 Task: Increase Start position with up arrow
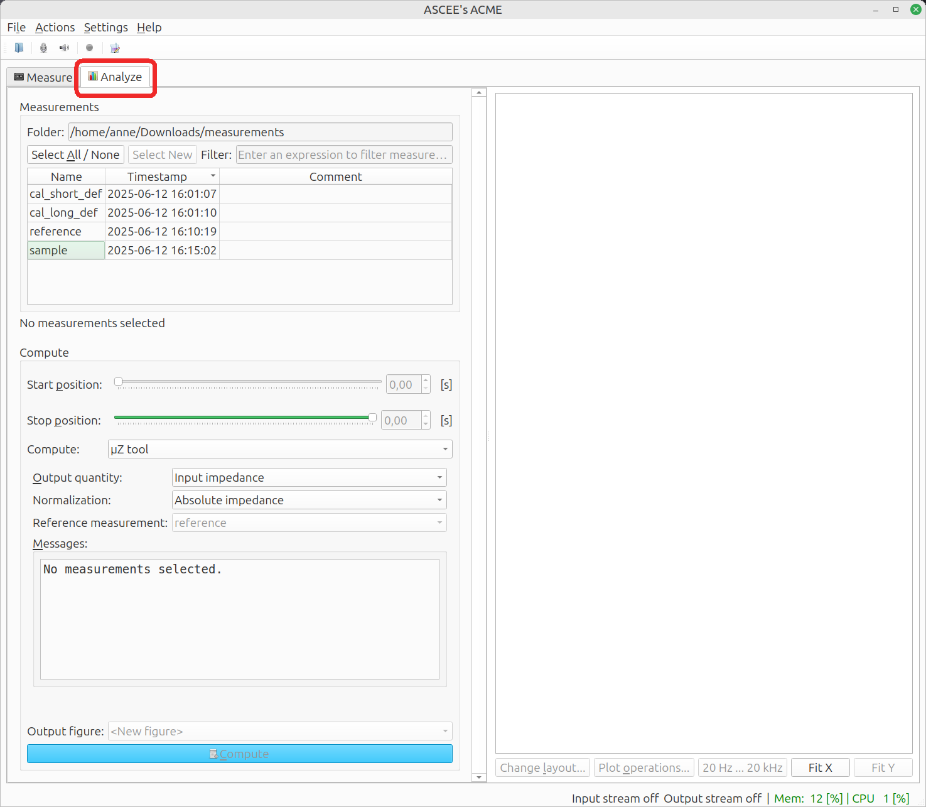tap(426, 380)
